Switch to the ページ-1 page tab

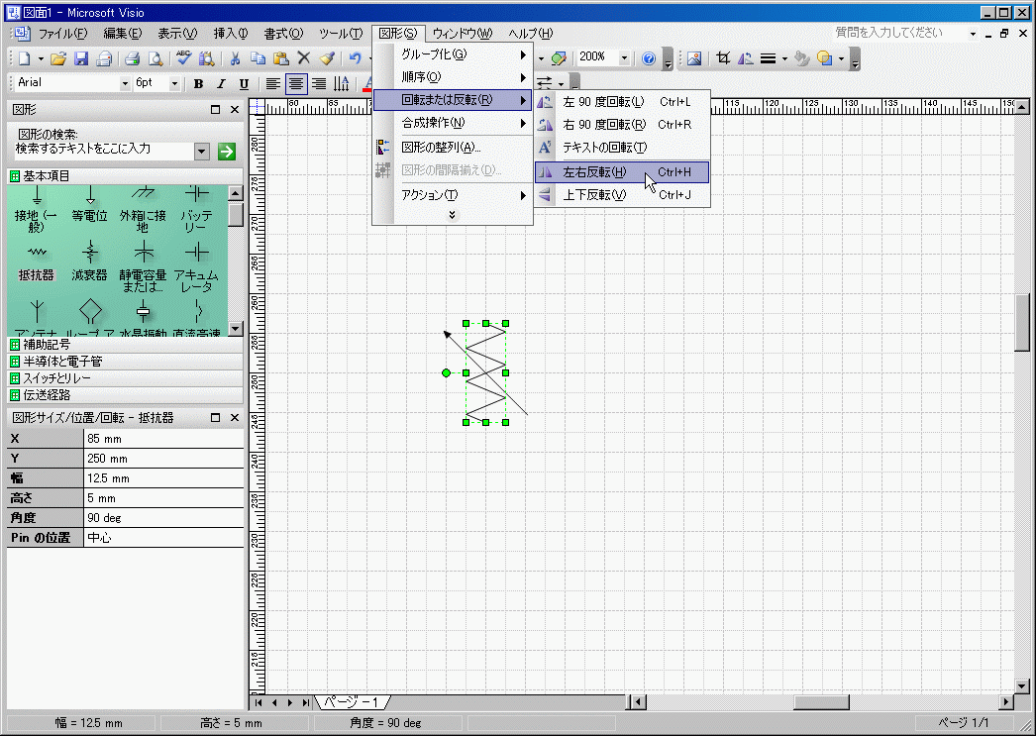(352, 702)
